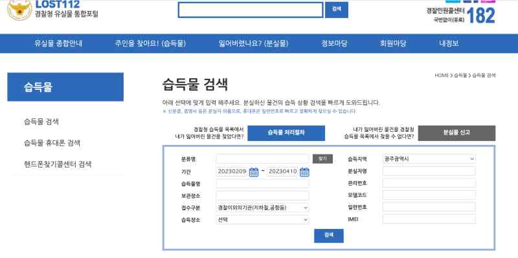Click the 찾기 button beside 분류명
This screenshot has height=258, width=518.
[x=322, y=158]
